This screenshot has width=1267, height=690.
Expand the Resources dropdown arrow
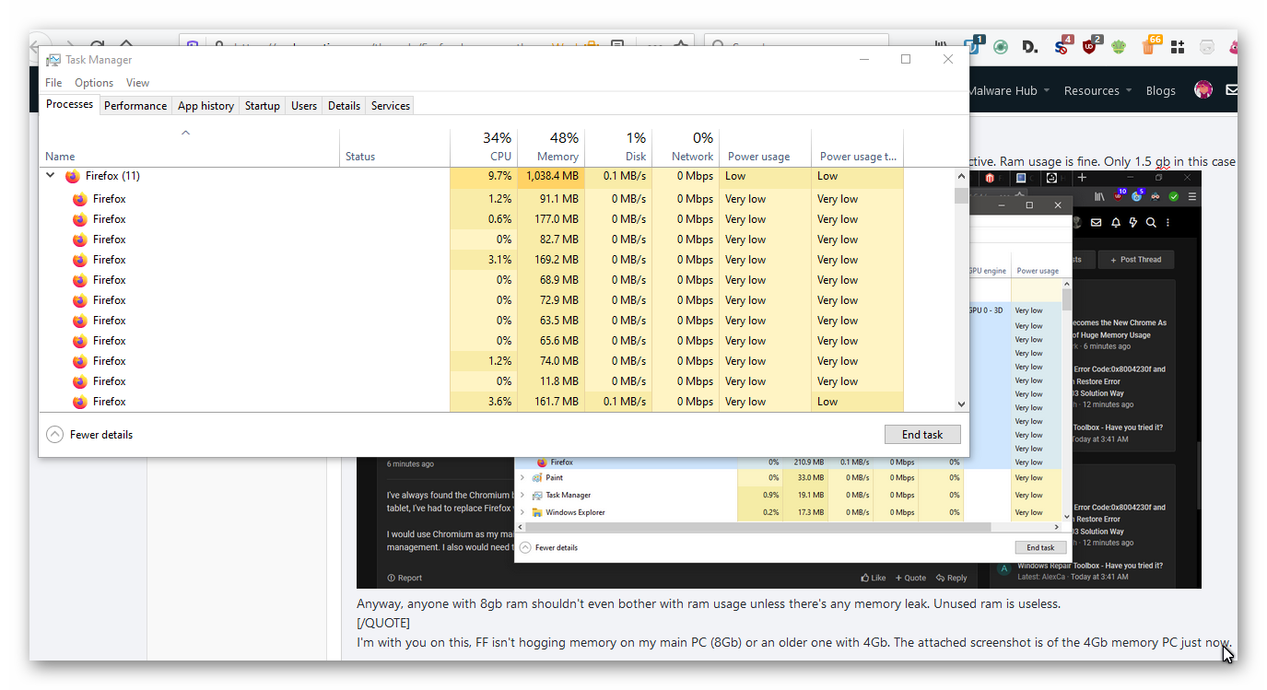(1128, 91)
